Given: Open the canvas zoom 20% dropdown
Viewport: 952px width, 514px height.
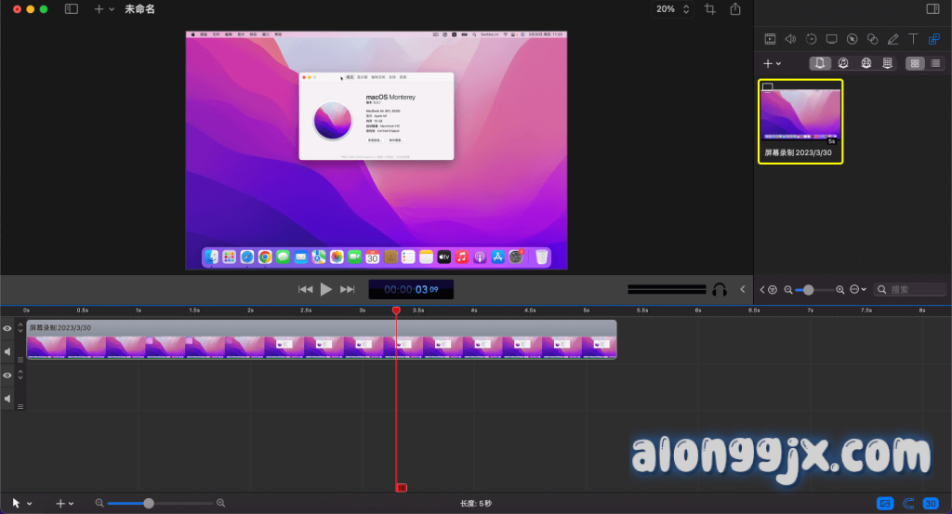Looking at the screenshot, I should pyautogui.click(x=672, y=9).
